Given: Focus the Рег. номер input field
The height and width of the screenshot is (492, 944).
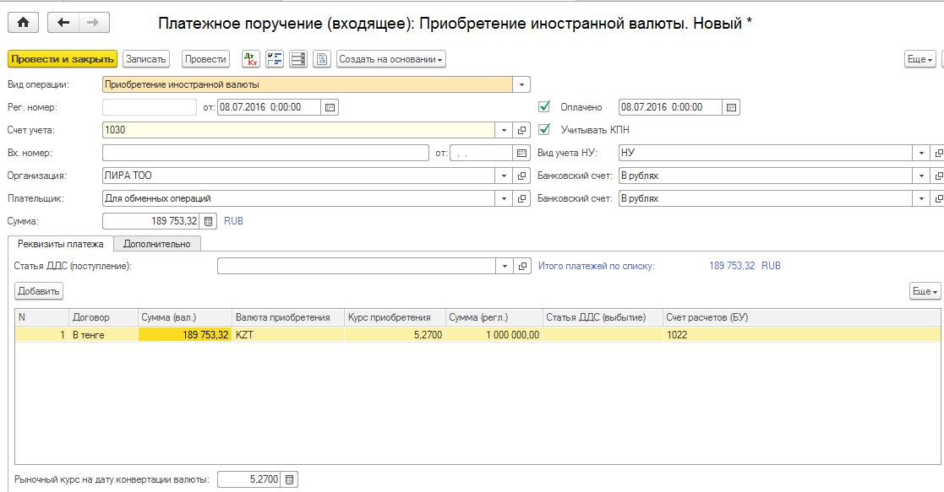Looking at the screenshot, I should tap(150, 107).
